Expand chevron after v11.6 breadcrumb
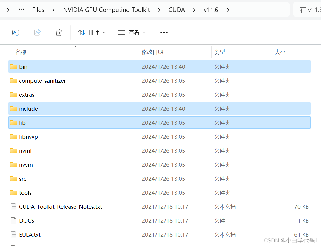321x246 pixels. [228, 10]
